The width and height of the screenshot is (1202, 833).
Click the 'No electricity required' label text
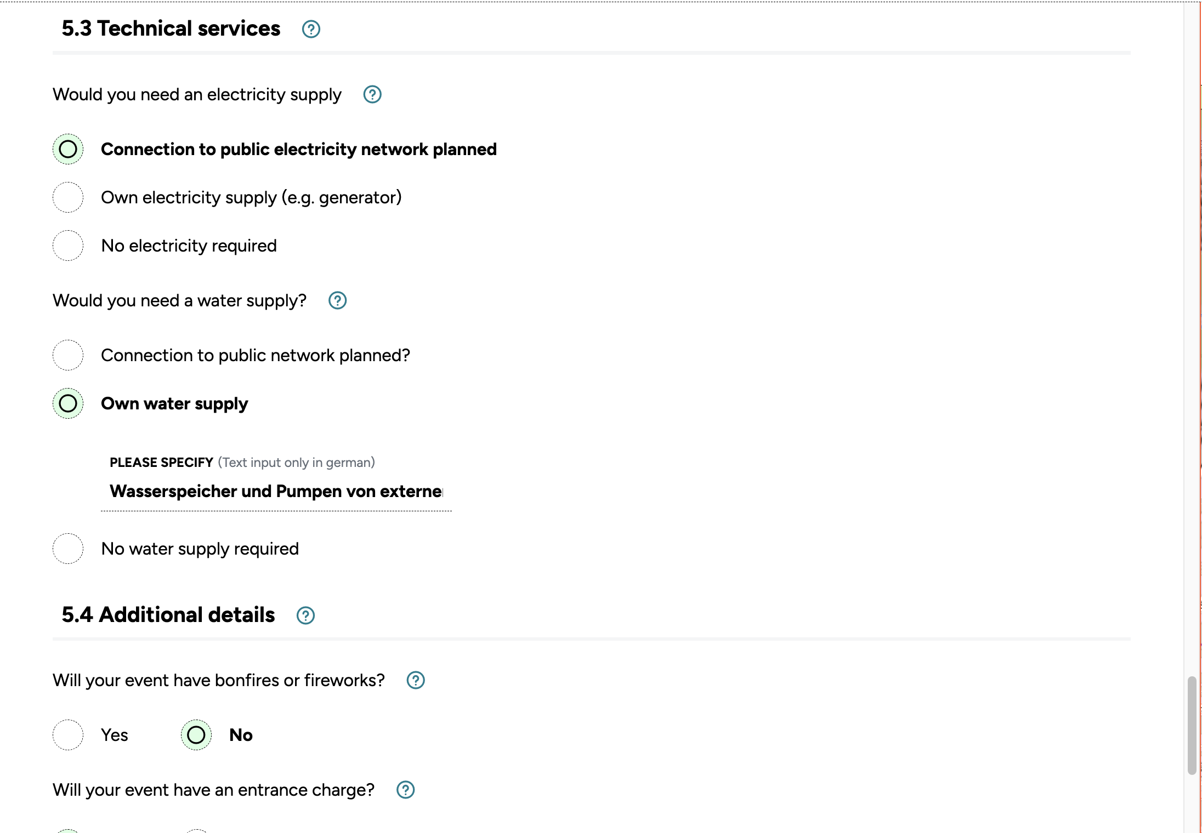[x=189, y=246]
